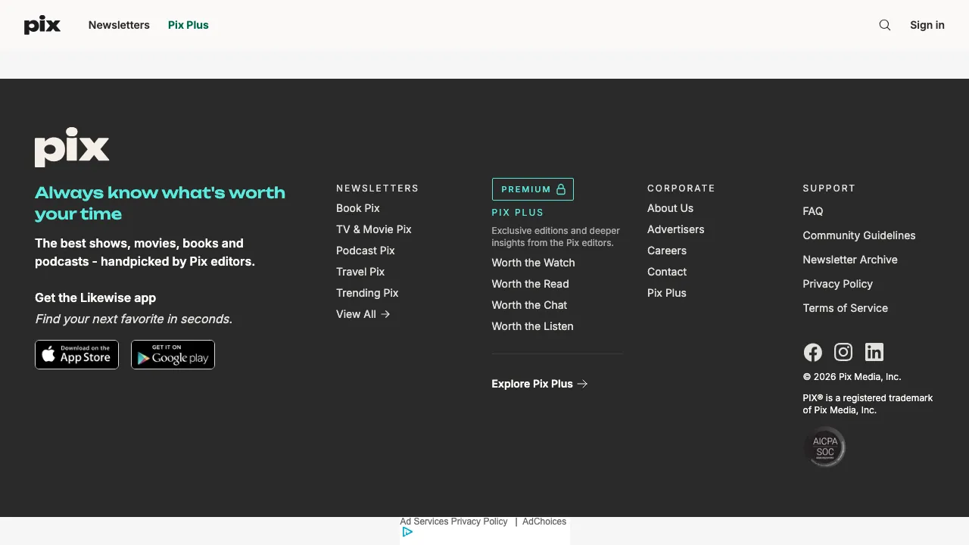Click the AICPA SOC badge
Viewport: 969px width, 545px height.
point(824,447)
